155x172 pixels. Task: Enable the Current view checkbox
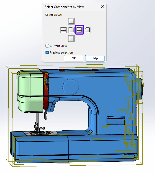[x=47, y=46]
